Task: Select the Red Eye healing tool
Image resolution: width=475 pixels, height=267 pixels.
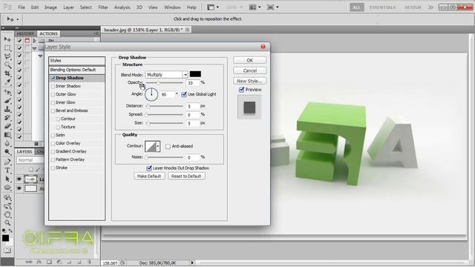Action: [x=7, y=92]
